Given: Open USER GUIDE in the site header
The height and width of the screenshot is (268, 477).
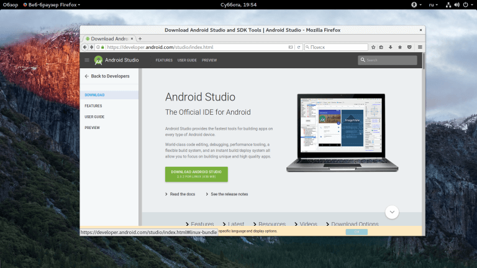Looking at the screenshot, I should (187, 60).
